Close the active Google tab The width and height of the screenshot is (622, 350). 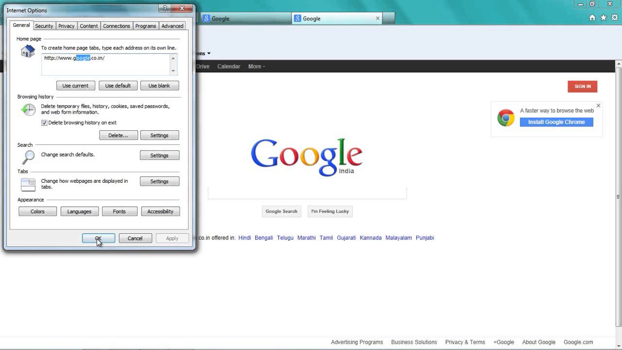point(378,18)
